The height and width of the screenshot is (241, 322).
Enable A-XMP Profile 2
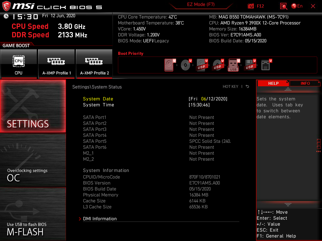(x=94, y=64)
